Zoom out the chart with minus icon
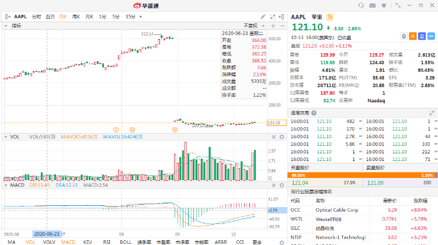 click(x=283, y=26)
